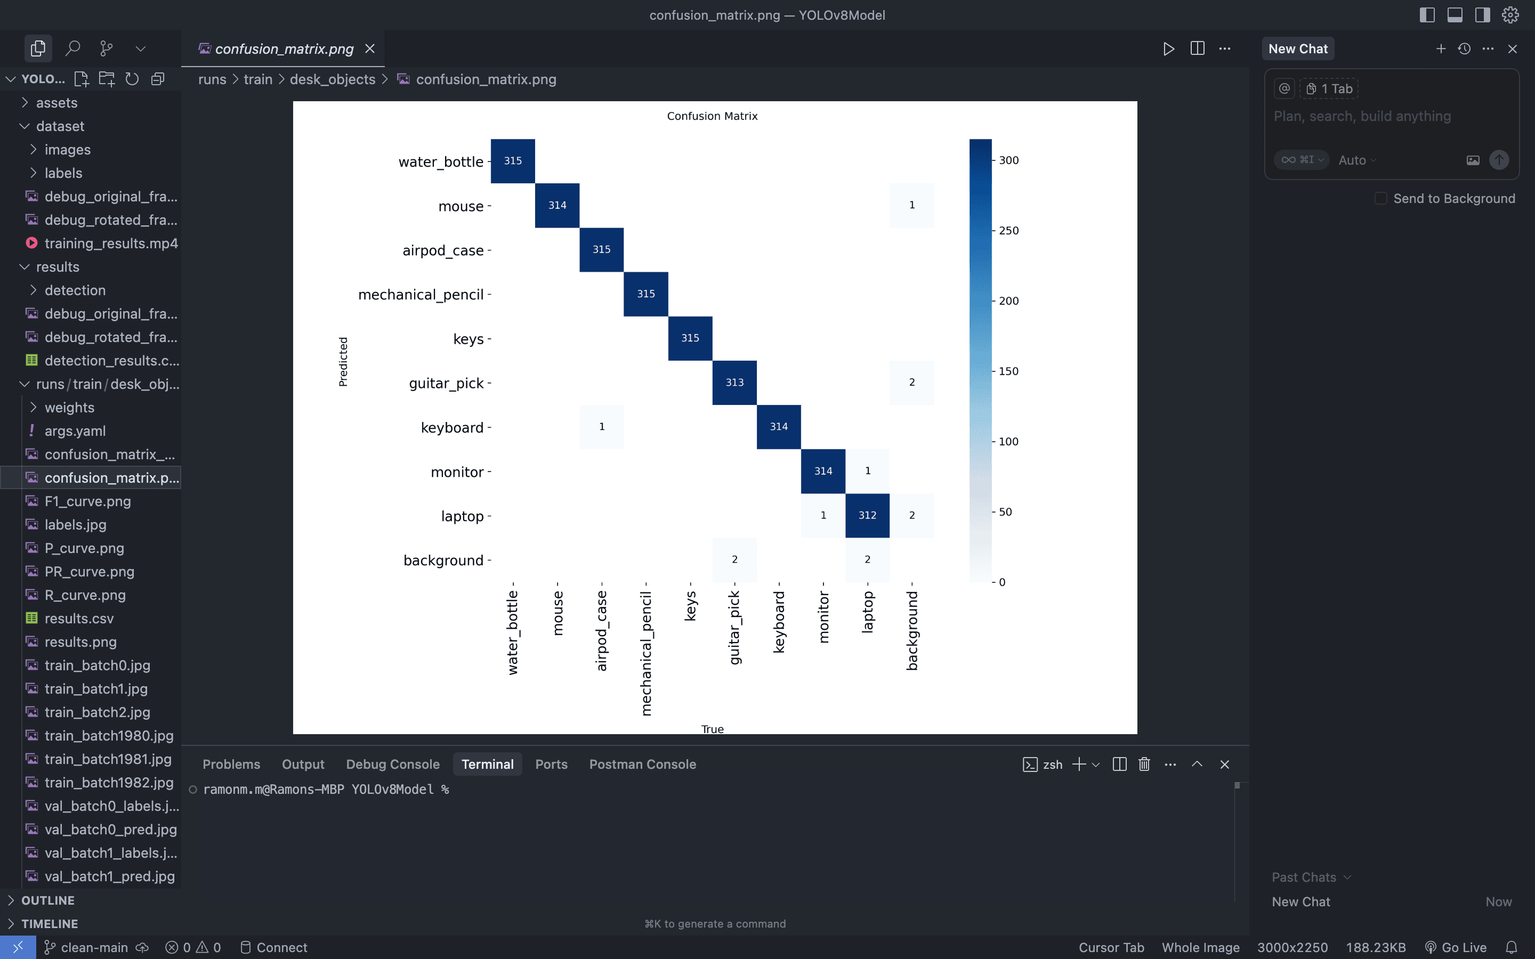Click the notifications bell in status bar

(1512, 947)
